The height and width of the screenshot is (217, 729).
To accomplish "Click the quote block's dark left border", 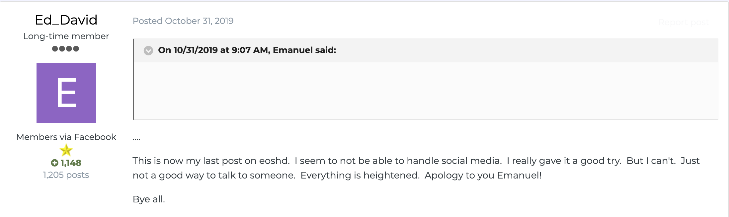I will click(x=133, y=79).
